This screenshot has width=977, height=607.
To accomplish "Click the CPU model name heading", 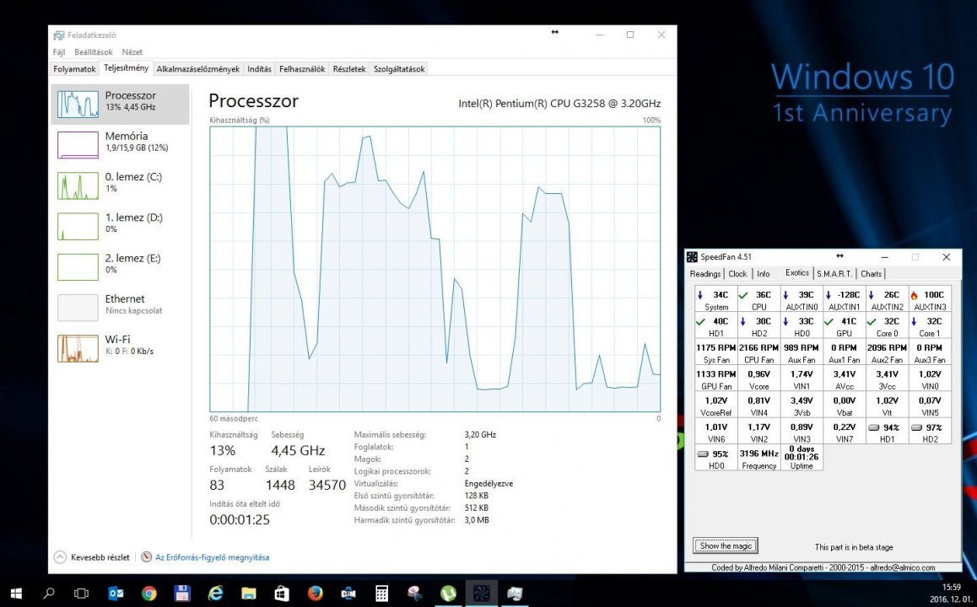I will tap(559, 104).
